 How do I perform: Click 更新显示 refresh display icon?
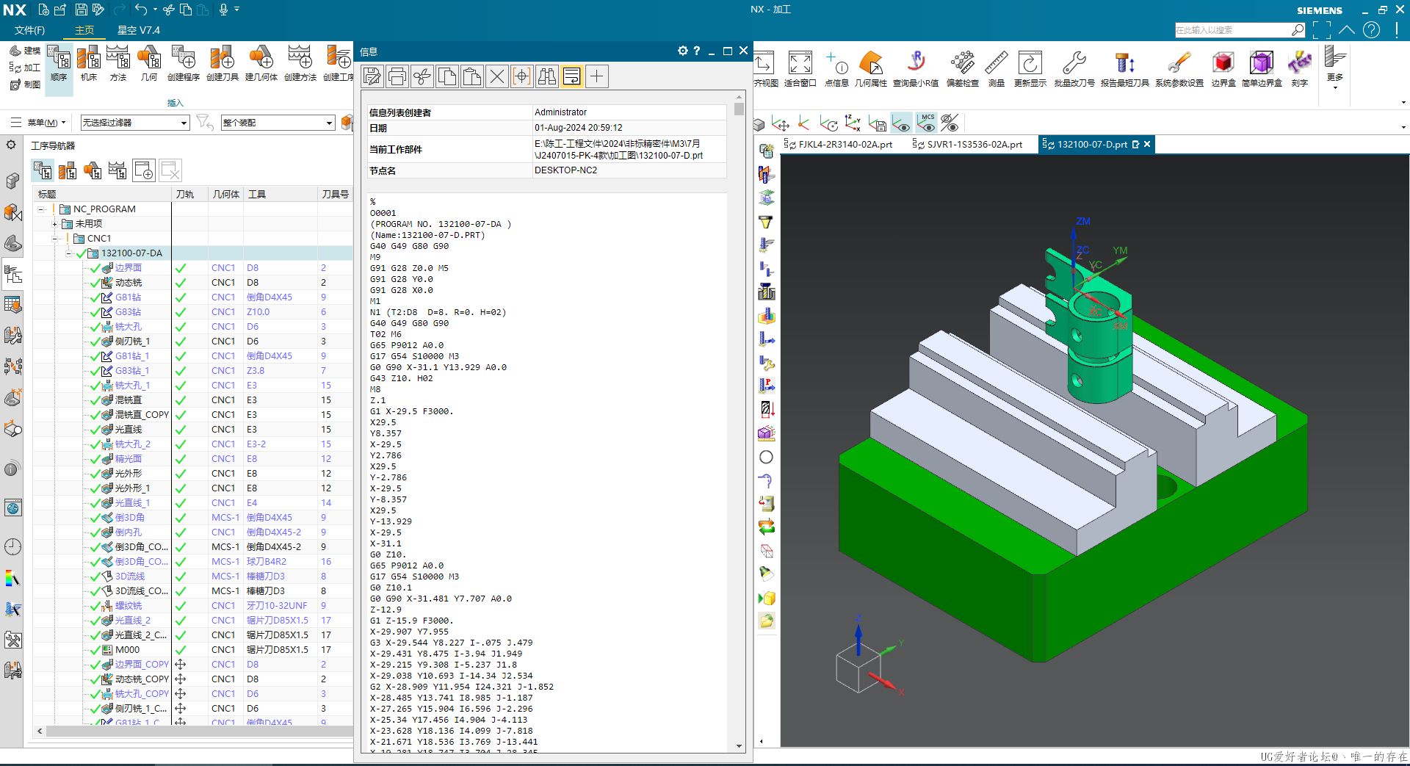[1030, 69]
